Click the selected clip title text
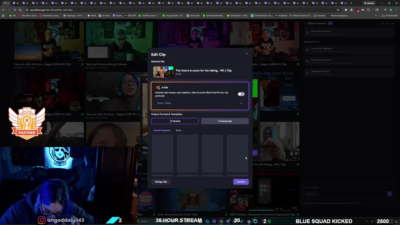The image size is (400, 225). click(x=204, y=71)
